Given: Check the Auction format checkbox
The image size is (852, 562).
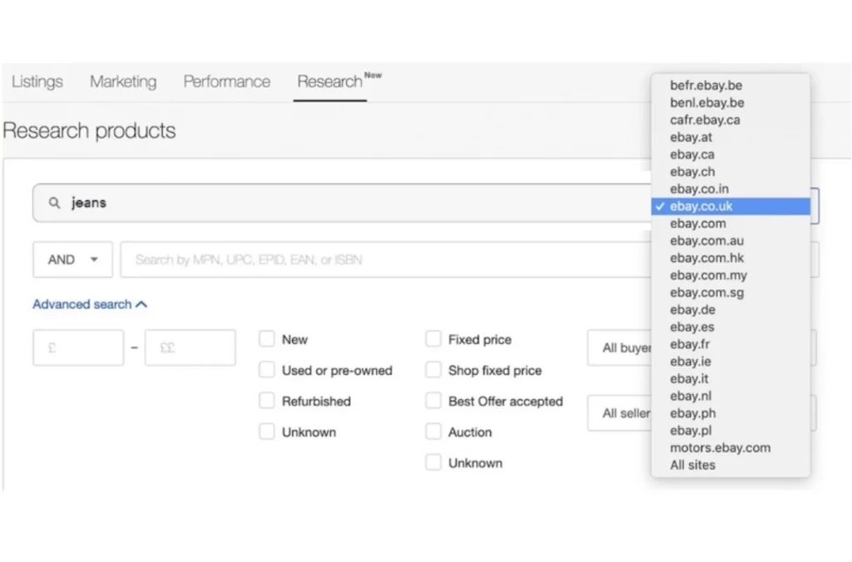Looking at the screenshot, I should (433, 431).
